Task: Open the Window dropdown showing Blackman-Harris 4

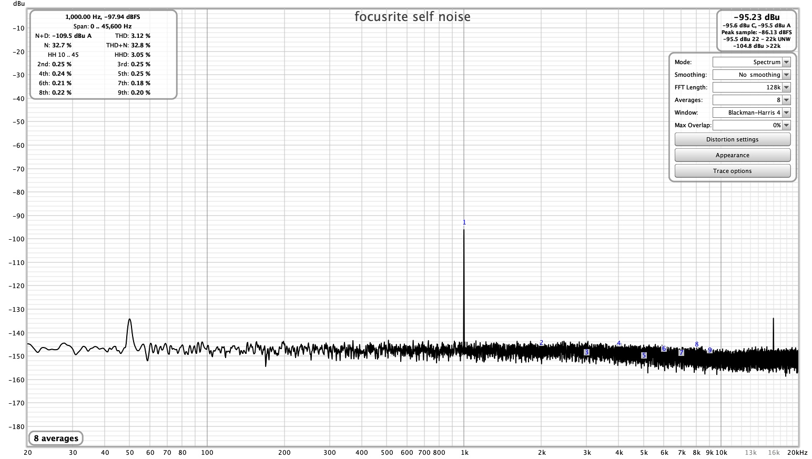Action: coord(752,113)
